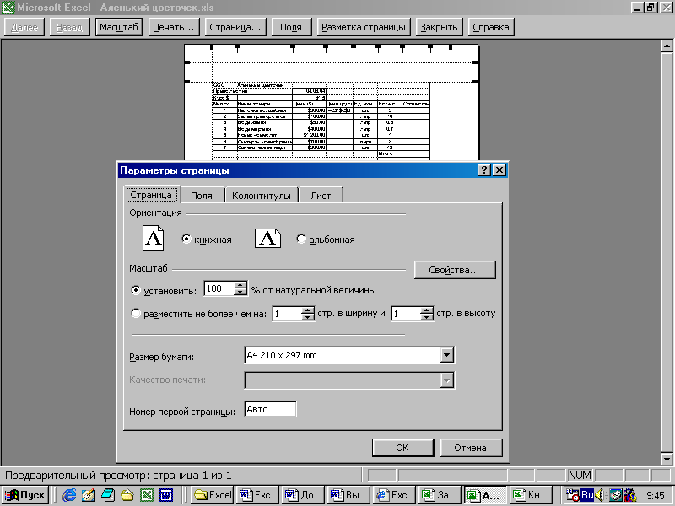Switch to the Word 'Exc...' taskbar window

258,495
